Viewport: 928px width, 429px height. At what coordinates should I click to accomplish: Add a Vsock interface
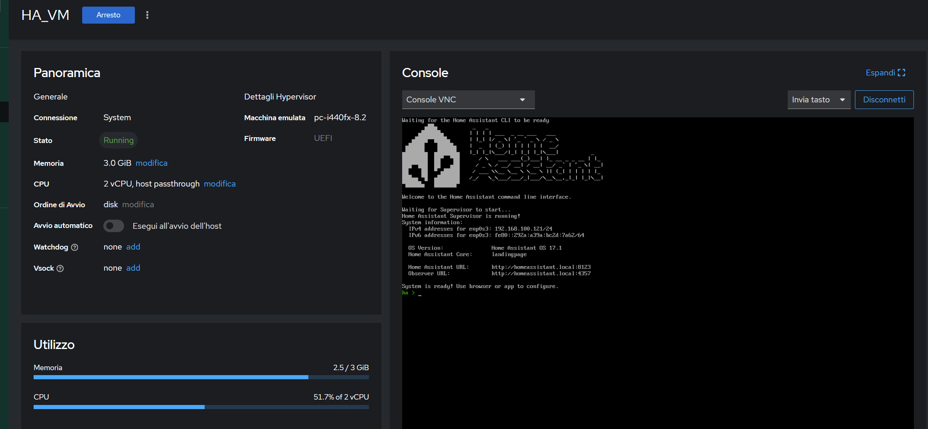point(133,268)
